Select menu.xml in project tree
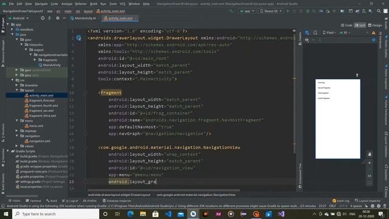 click(x=34, y=126)
